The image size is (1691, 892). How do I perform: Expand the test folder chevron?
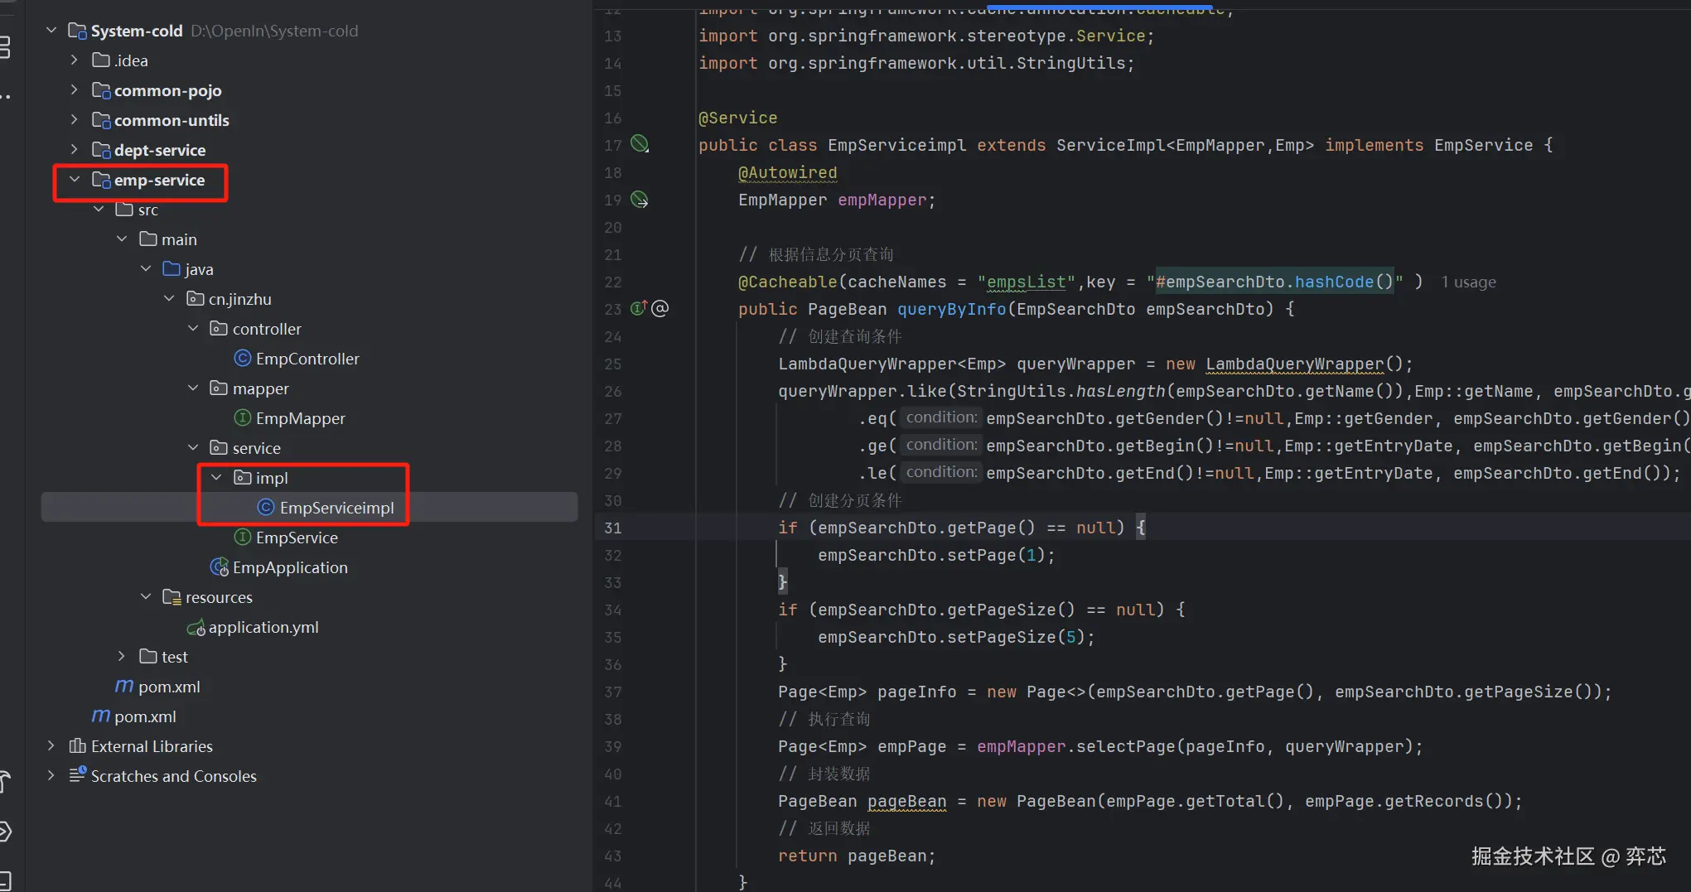[x=122, y=657]
